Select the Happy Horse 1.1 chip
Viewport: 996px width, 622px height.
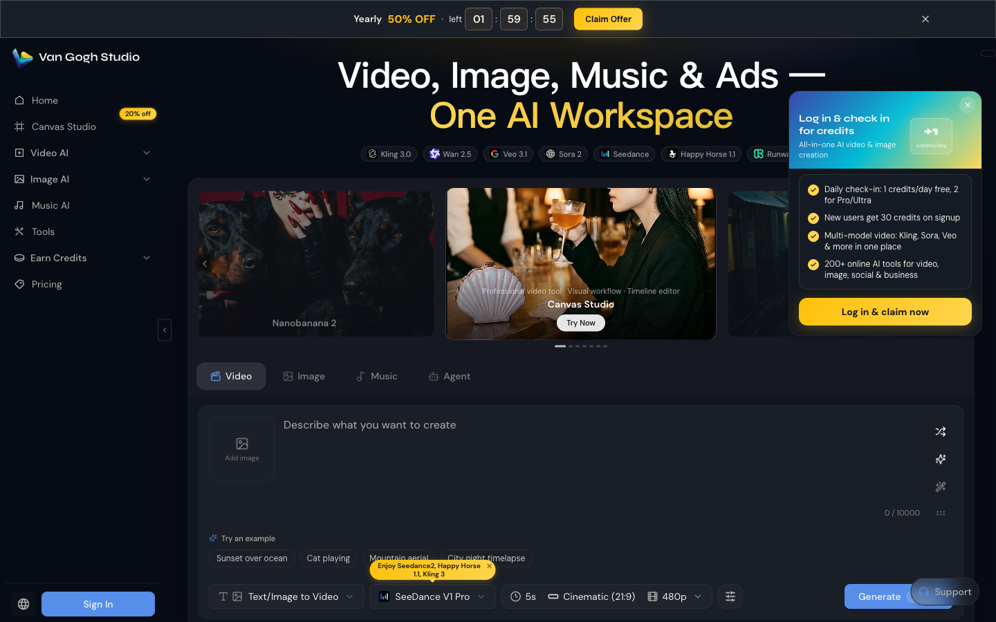coord(701,154)
